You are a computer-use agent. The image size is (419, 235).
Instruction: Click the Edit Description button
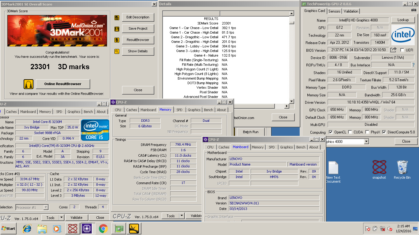[138, 17]
